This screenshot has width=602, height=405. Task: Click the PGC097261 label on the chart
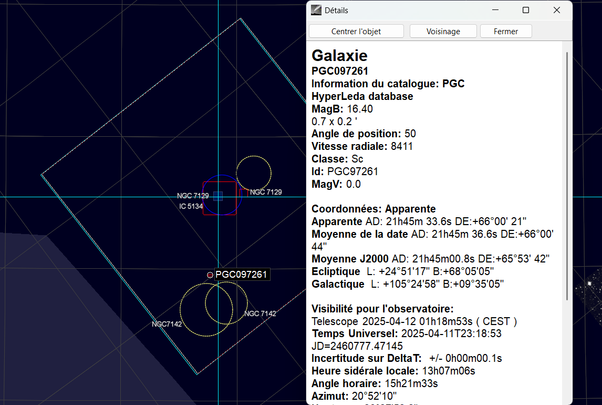pos(241,275)
